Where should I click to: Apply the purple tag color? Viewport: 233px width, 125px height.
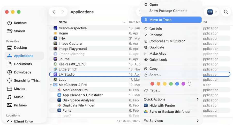[183, 84]
